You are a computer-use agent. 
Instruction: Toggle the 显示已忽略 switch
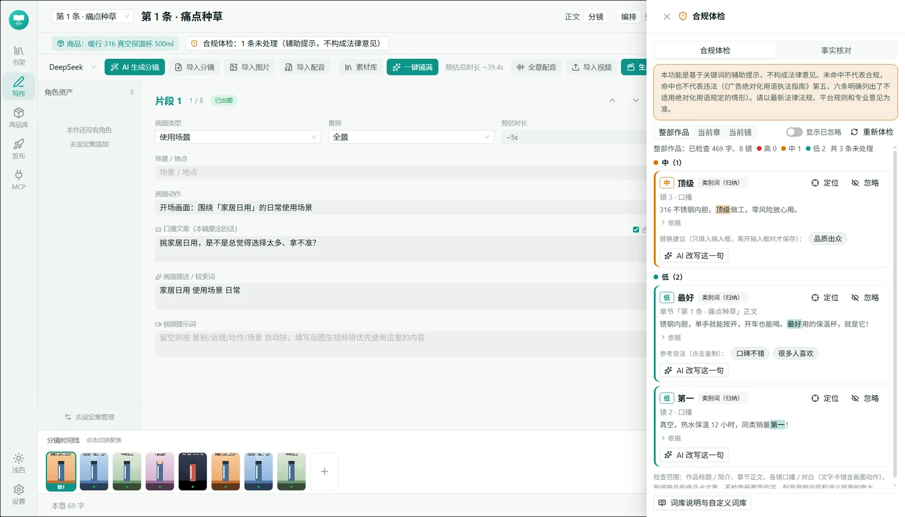click(x=794, y=132)
